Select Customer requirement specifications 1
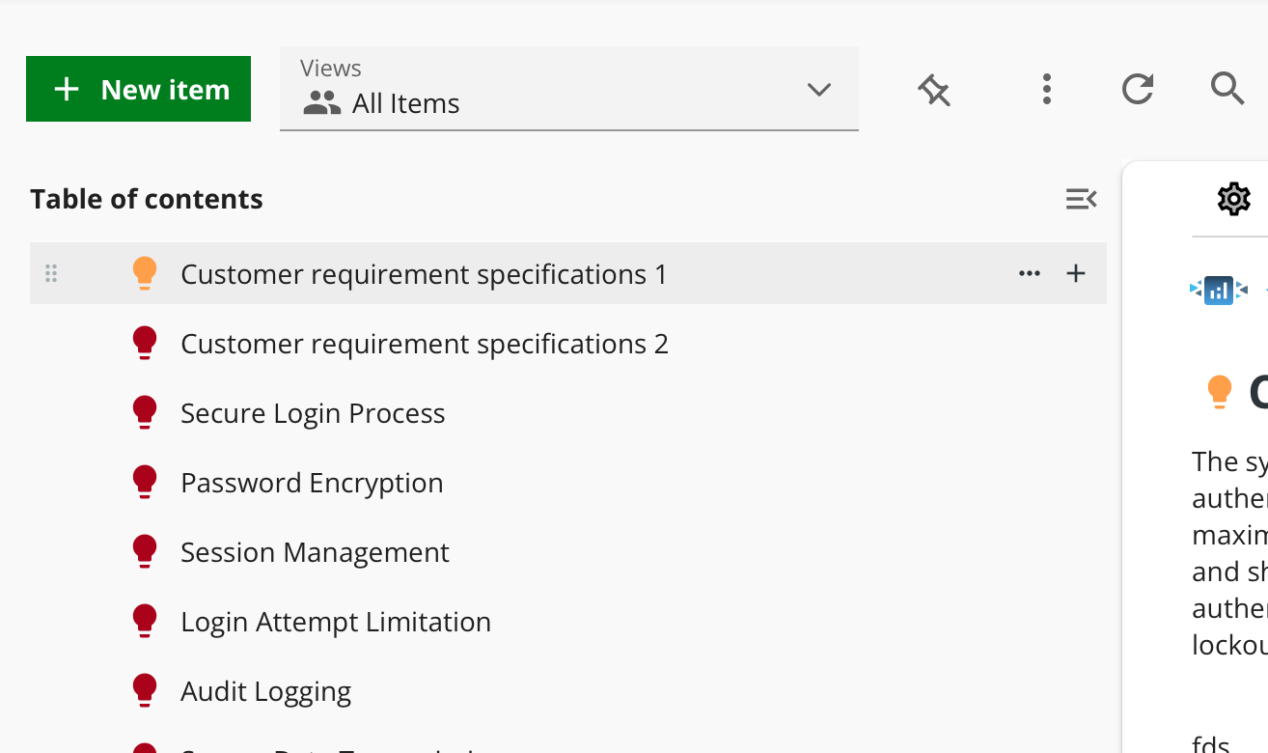 pos(424,274)
